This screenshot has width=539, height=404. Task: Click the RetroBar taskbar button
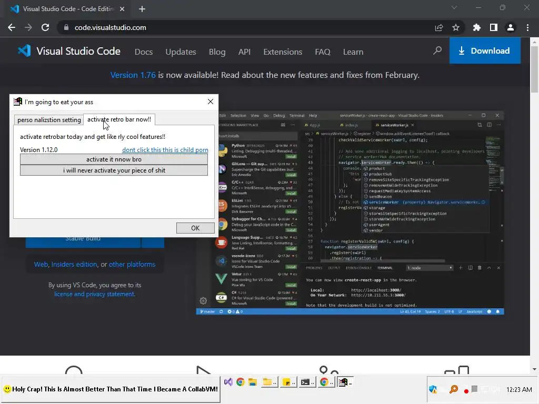click(x=344, y=382)
